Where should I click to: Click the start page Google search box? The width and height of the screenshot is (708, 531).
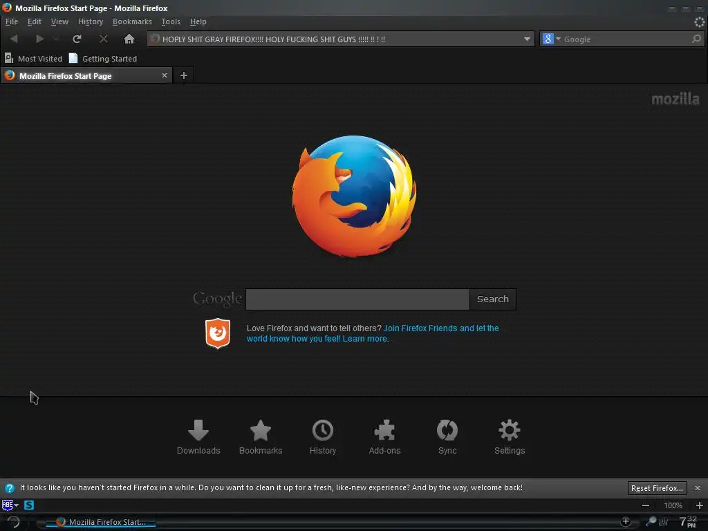pos(357,299)
